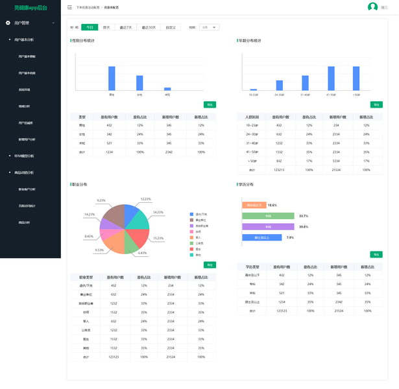Select the 昨天 time filter tab
The image size is (399, 389).
[106, 27]
